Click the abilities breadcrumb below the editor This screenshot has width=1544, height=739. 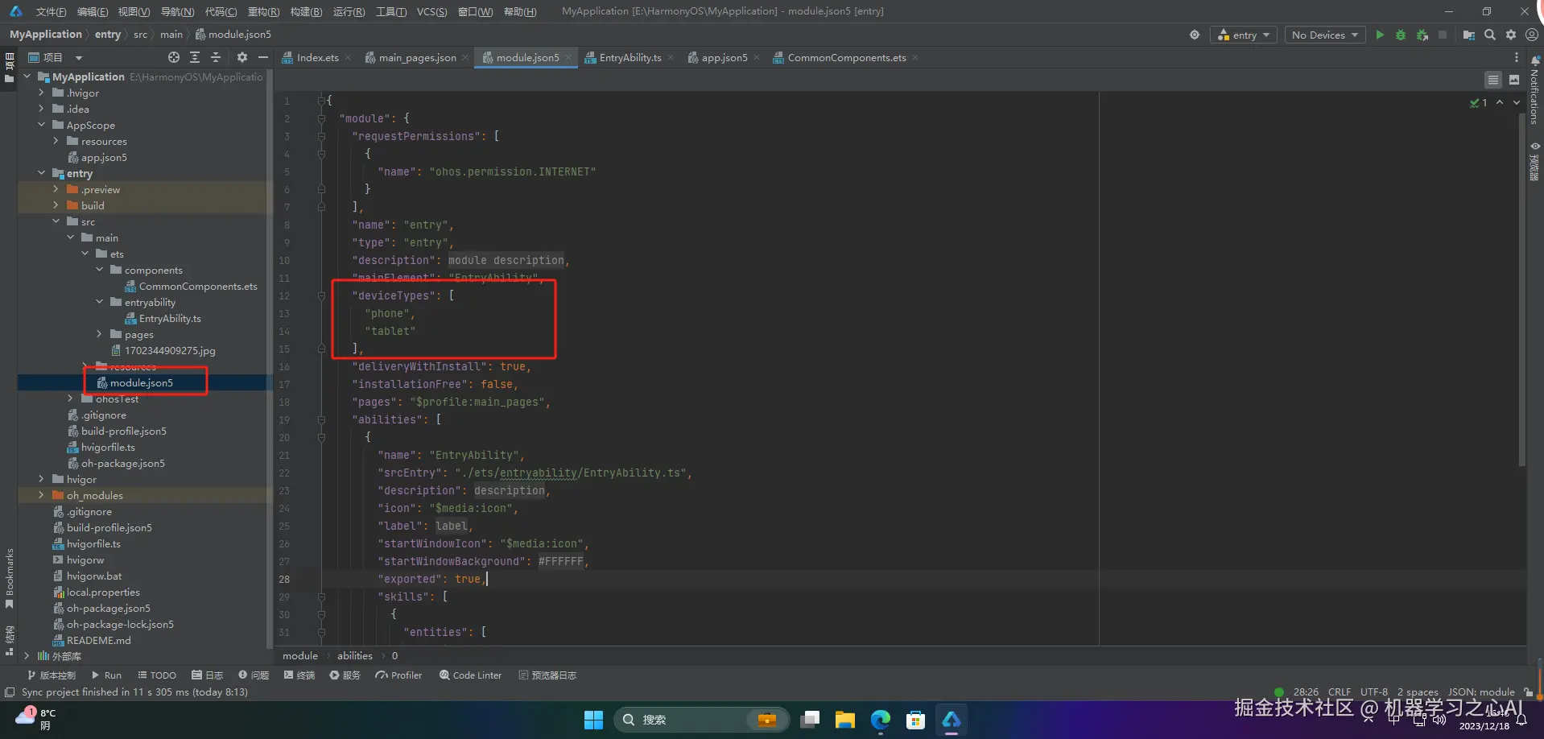[x=355, y=656]
